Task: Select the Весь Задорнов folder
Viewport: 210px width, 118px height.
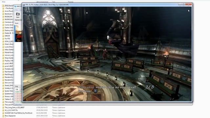Action: (10, 116)
